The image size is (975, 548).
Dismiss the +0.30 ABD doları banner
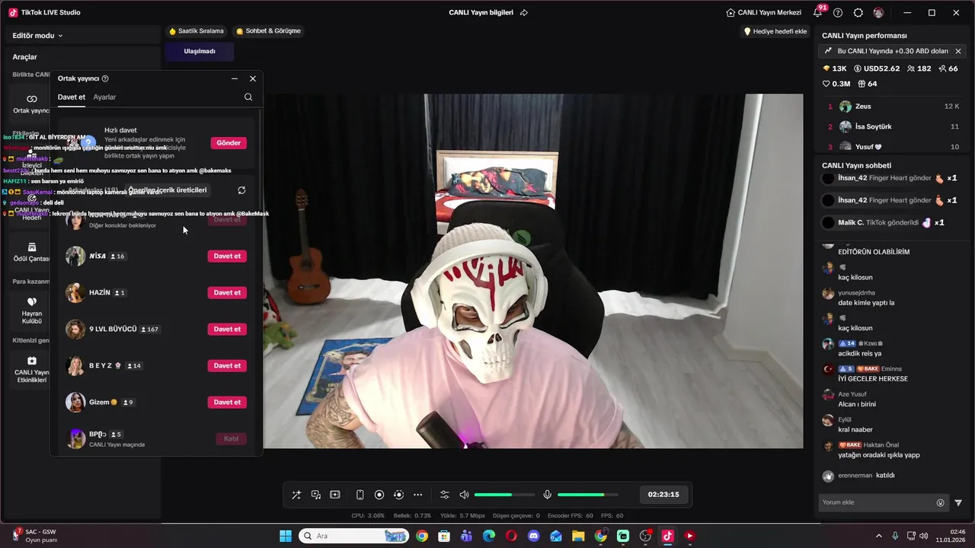click(x=958, y=51)
